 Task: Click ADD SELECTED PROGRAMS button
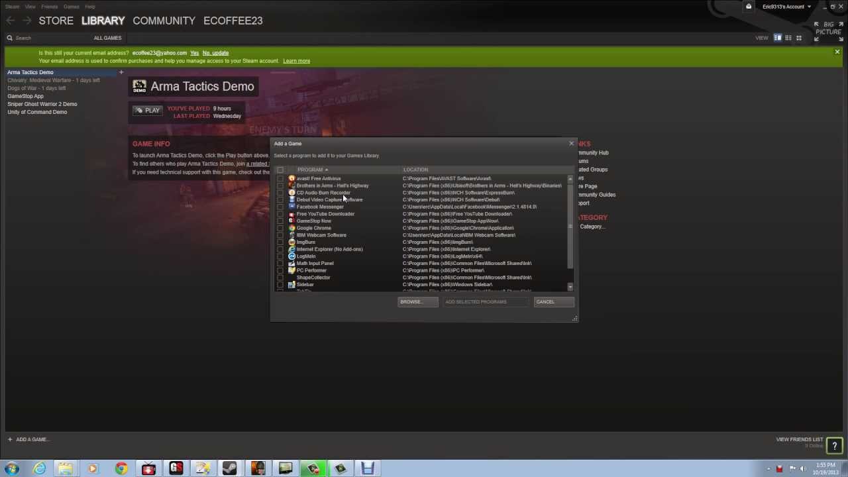point(486,301)
